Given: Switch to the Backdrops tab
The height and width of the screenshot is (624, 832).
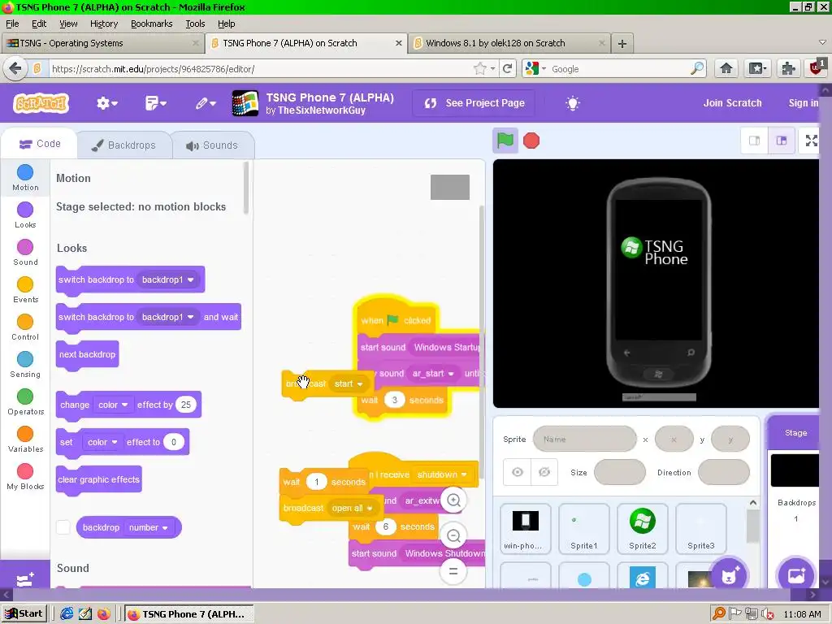Looking at the screenshot, I should point(124,145).
